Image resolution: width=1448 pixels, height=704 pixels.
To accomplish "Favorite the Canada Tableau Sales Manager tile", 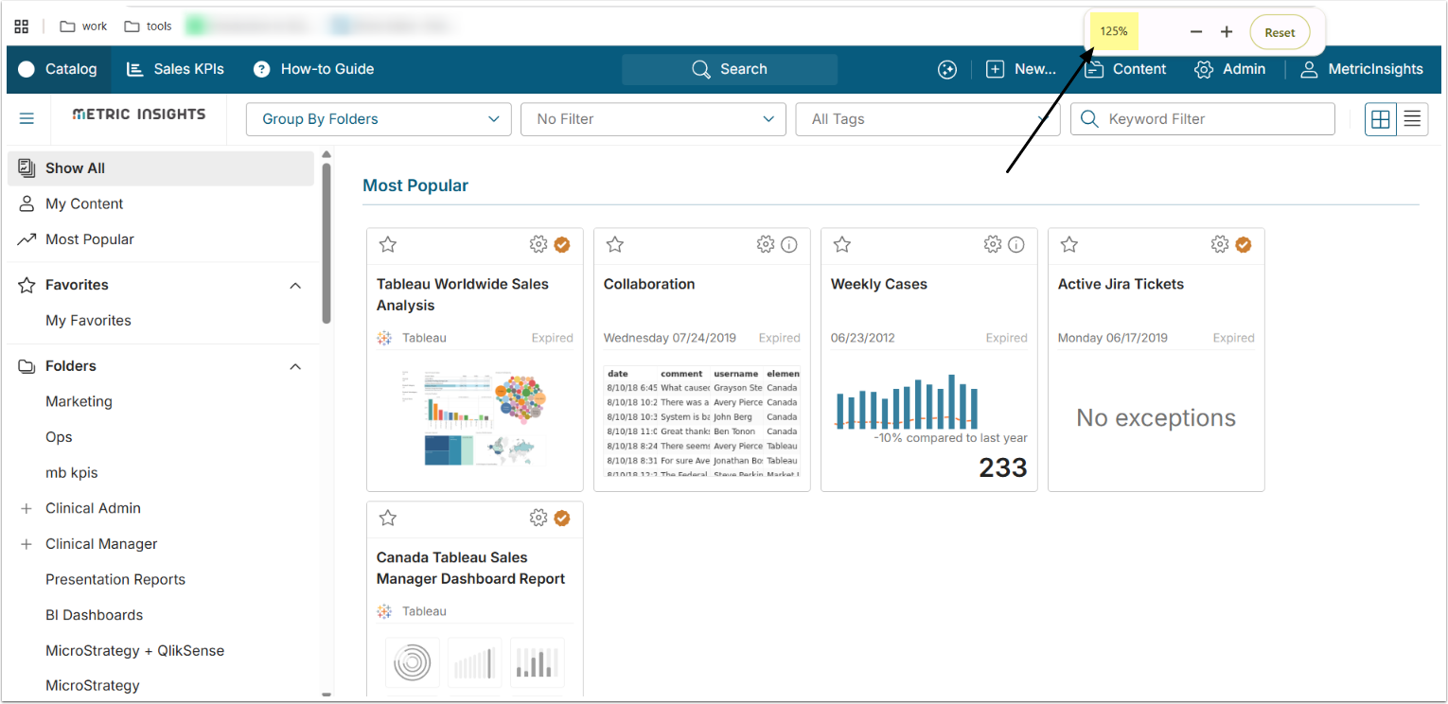I will 387,518.
